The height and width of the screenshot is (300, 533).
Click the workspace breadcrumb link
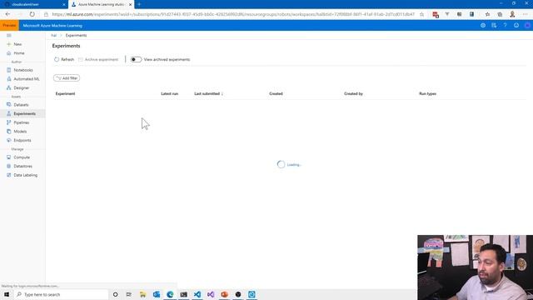(x=53, y=35)
